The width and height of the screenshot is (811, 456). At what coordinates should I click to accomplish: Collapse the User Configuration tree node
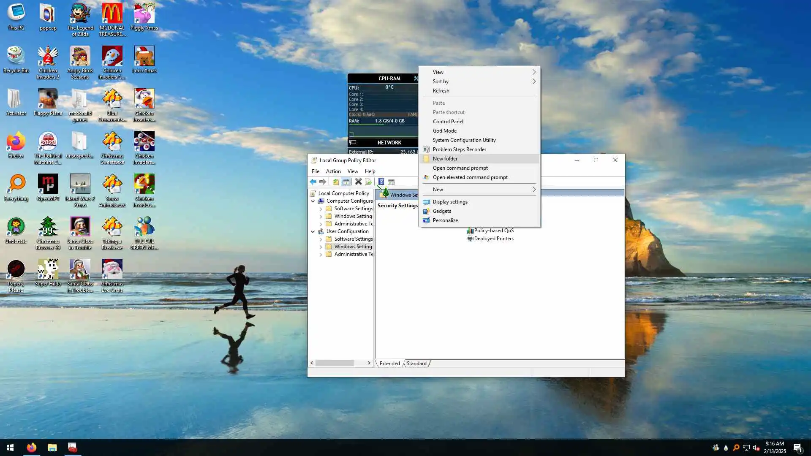tap(313, 232)
